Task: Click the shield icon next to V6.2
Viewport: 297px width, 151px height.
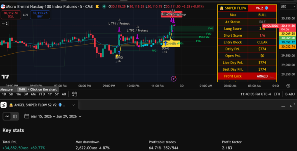Action: click(x=266, y=8)
